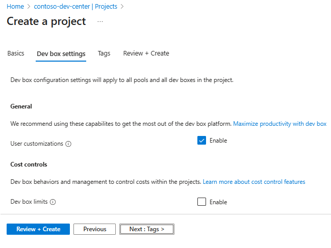Screen dimensions: 331x248
Task: Switch to the Basics tab
Action: click(x=16, y=53)
